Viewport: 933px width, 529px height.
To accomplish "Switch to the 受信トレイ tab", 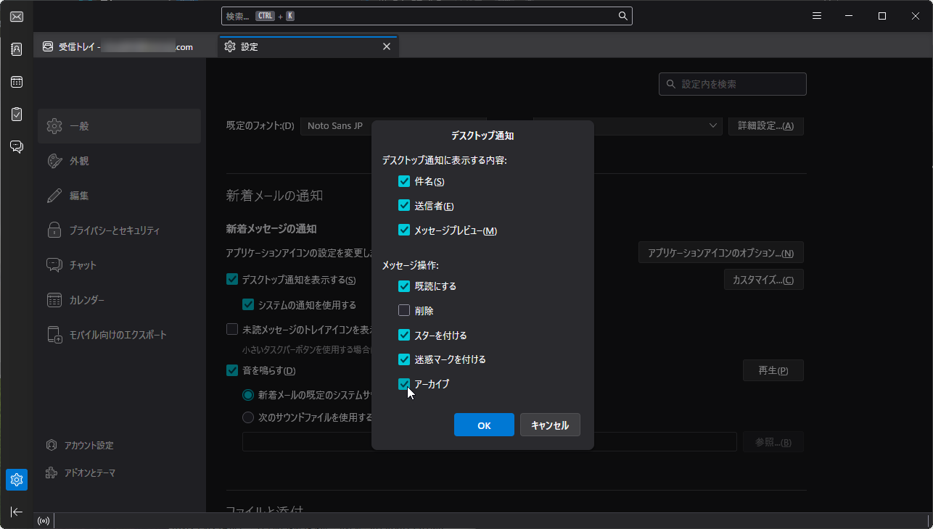I will pyautogui.click(x=125, y=46).
